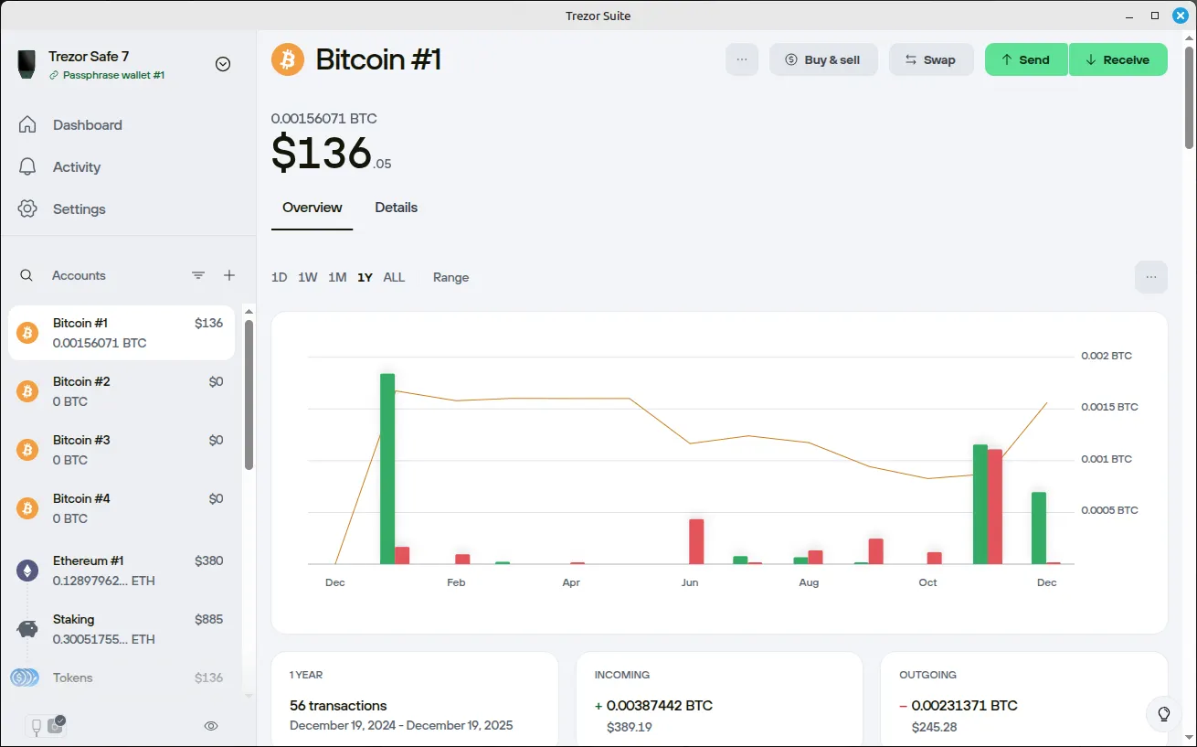Switch to the Details tab
The width and height of the screenshot is (1197, 747).
[396, 208]
